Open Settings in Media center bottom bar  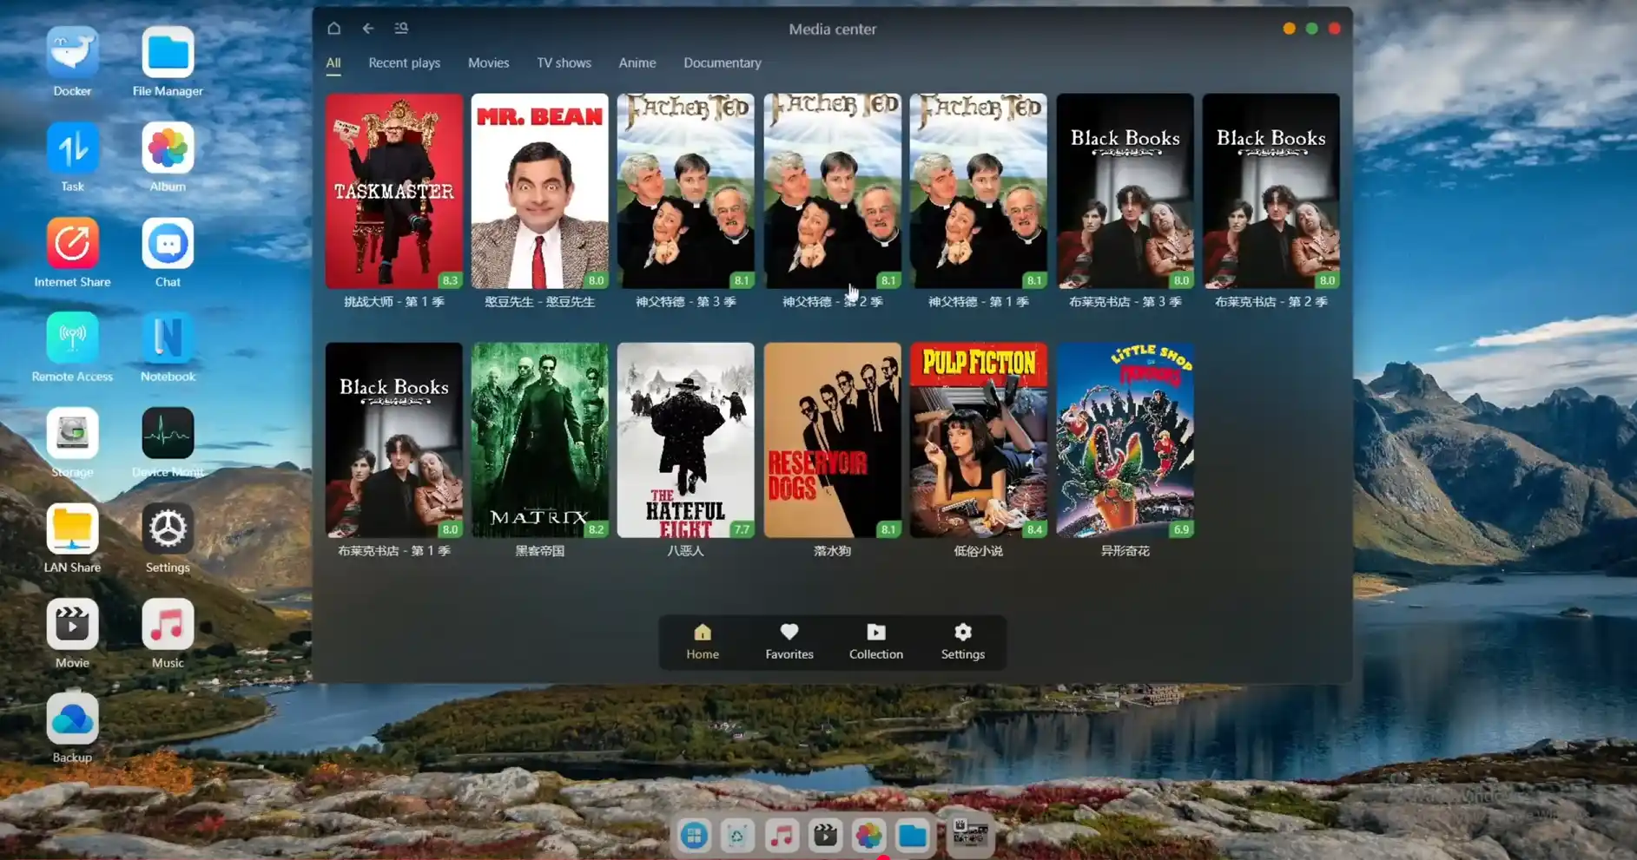tap(962, 642)
